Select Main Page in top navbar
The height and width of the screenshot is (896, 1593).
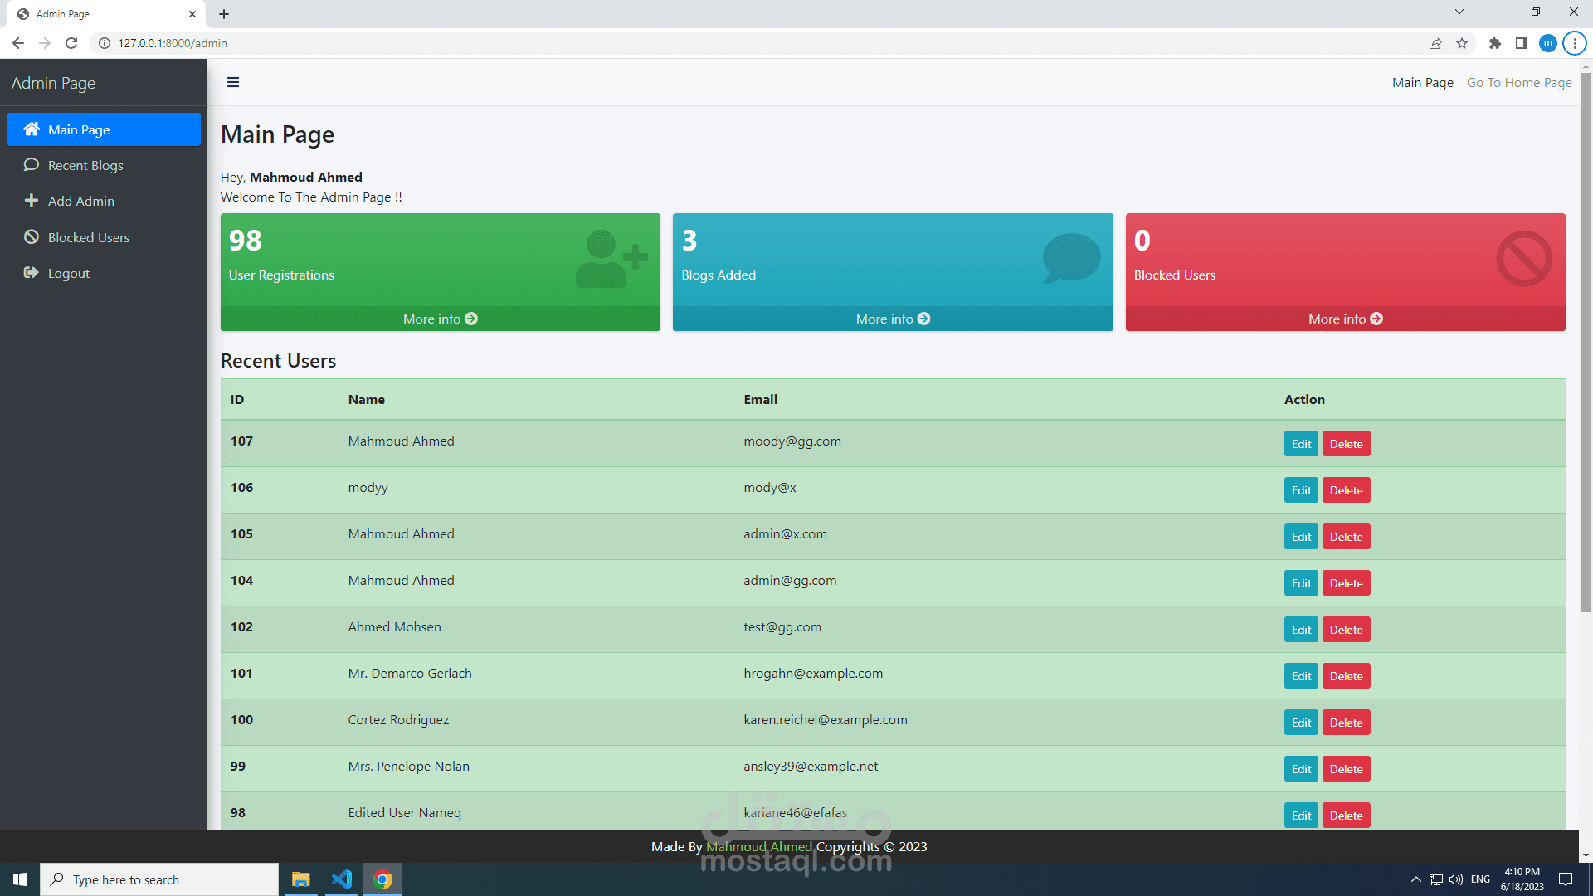[x=1422, y=82]
